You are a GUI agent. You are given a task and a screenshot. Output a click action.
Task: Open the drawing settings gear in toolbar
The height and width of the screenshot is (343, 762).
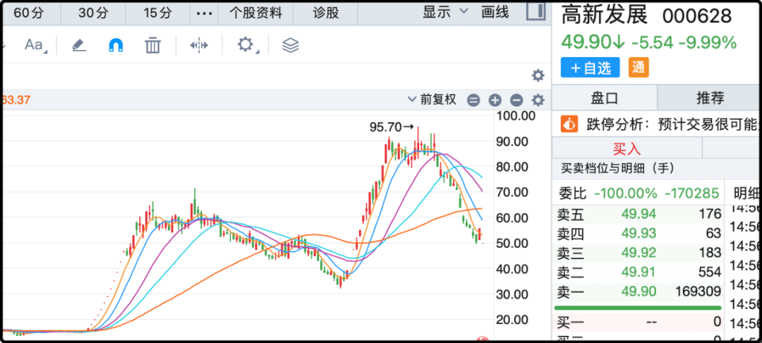(x=245, y=45)
